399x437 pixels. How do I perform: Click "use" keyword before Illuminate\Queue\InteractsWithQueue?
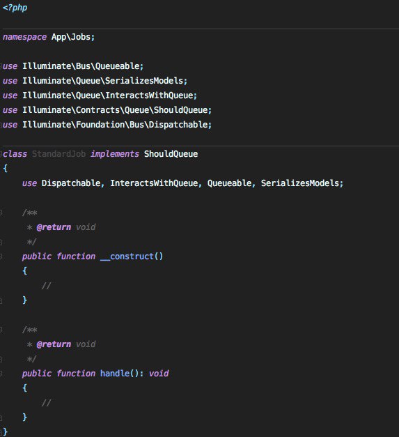(x=10, y=95)
